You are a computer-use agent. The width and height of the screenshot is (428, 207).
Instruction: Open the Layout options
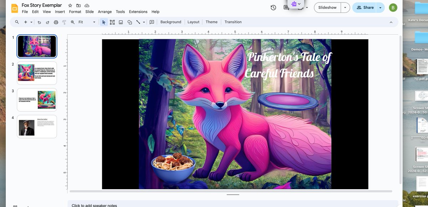click(193, 22)
